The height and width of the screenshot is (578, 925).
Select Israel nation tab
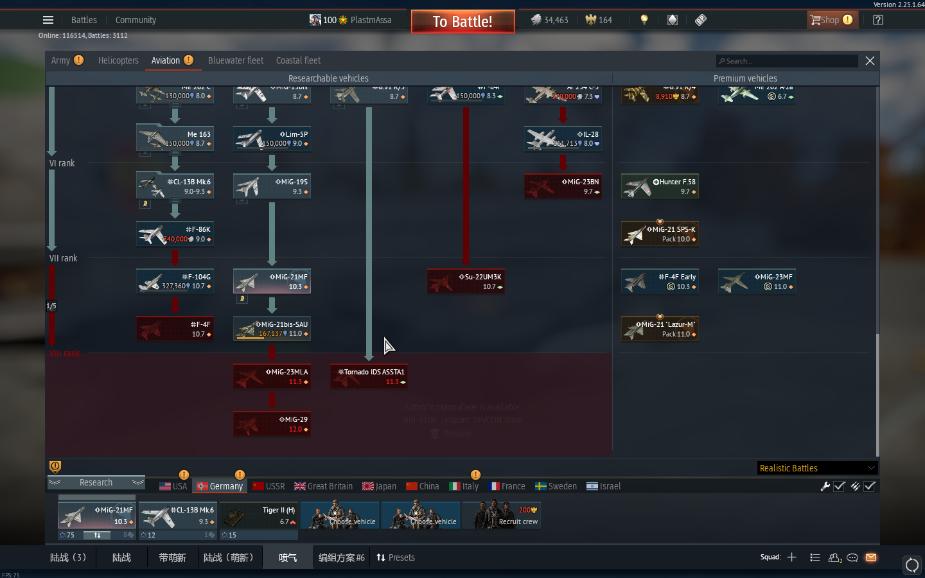(x=604, y=486)
